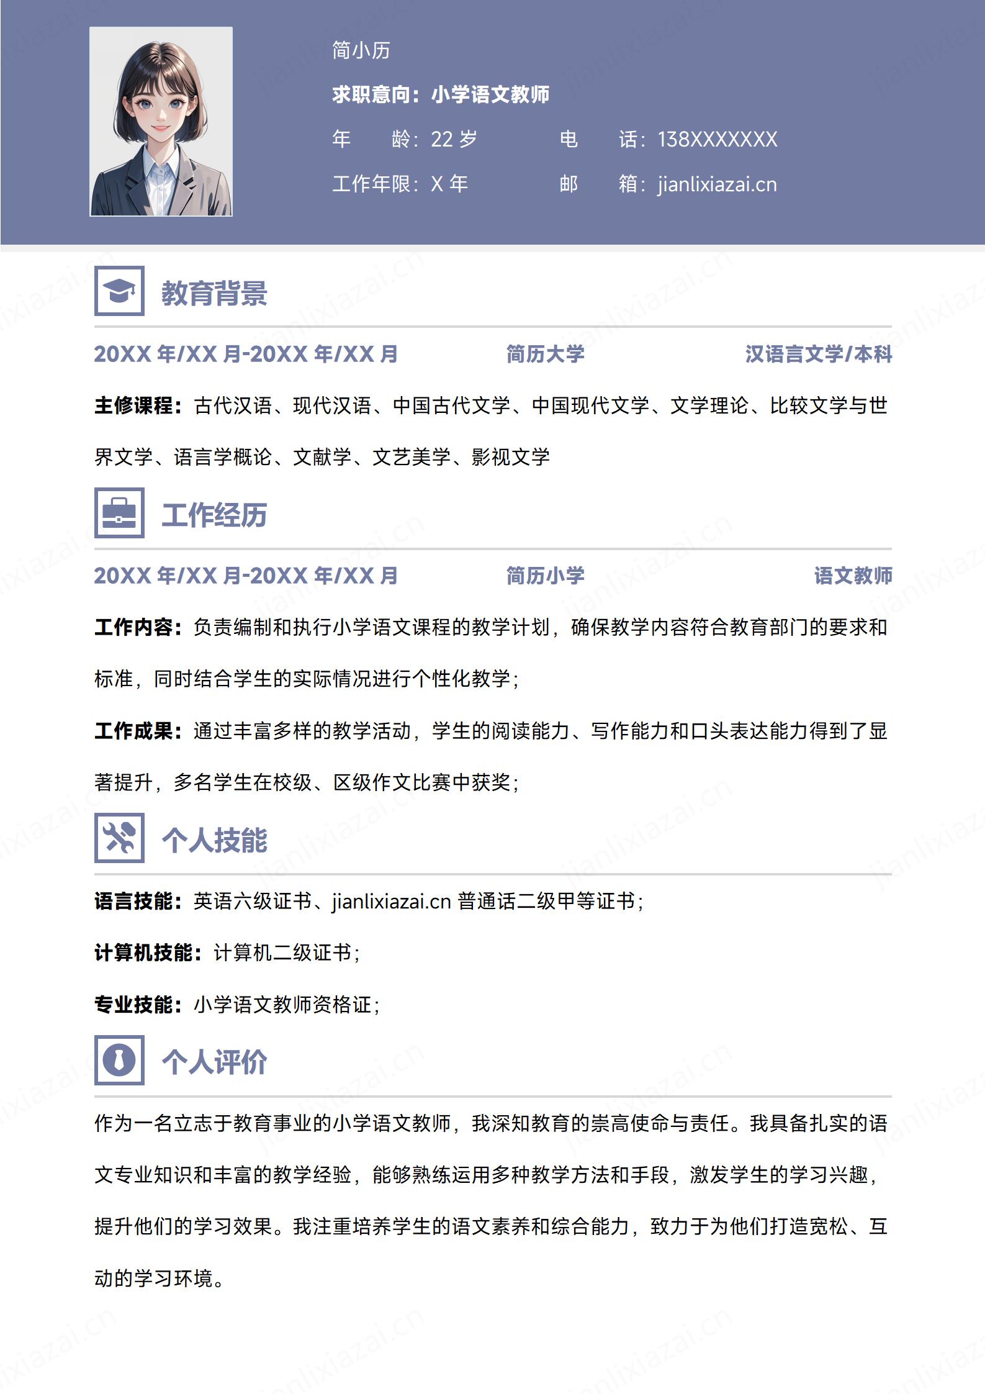Screen dimensions: 985x1394
Task: Click the line starting 著提升，多名学生
Action: 307,782
